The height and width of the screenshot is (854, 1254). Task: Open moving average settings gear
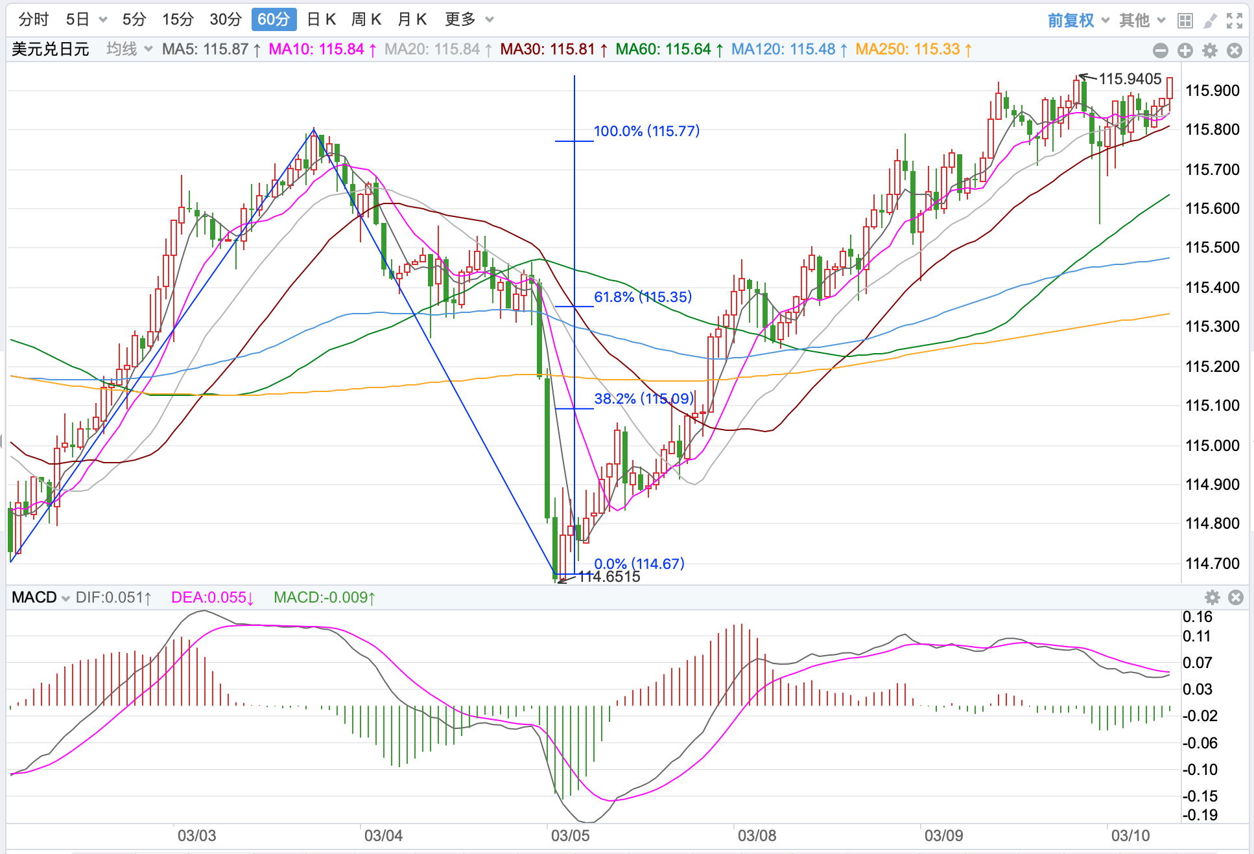click(1210, 51)
